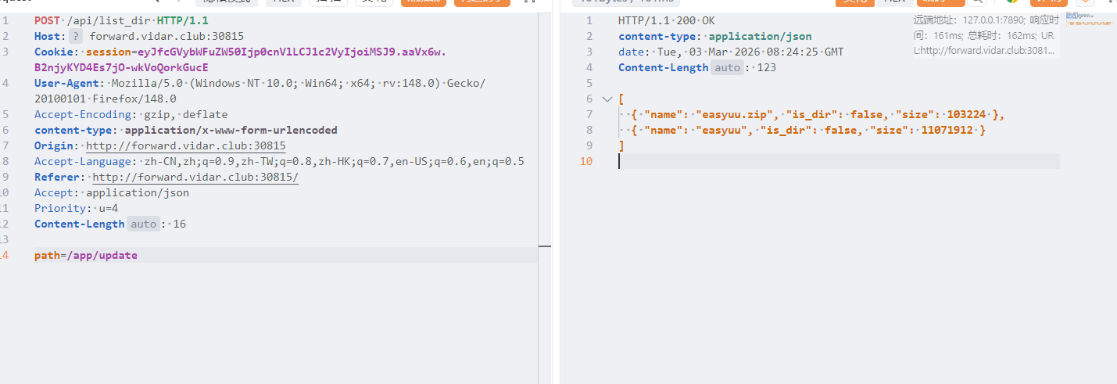Switch the response view to HEX
This screenshot has width=1117, height=384.
(891, 2)
